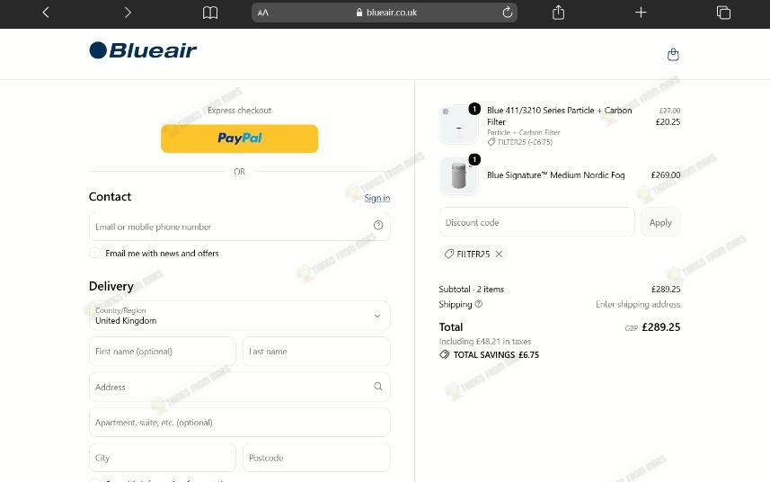Open the Country/Region dropdown
Viewport: 770px width, 482px height.
[x=240, y=316]
